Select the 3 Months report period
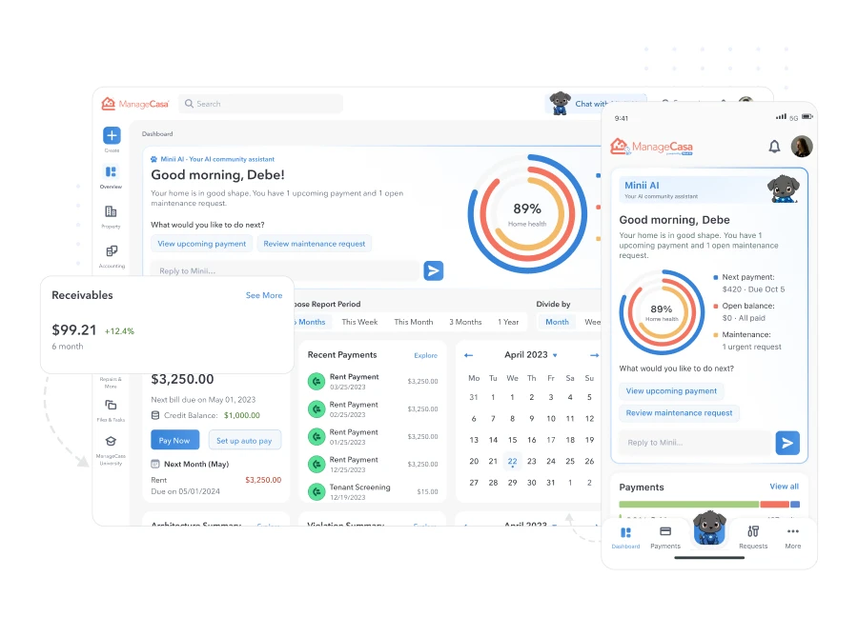The height and width of the screenshot is (617, 858). [x=465, y=322]
